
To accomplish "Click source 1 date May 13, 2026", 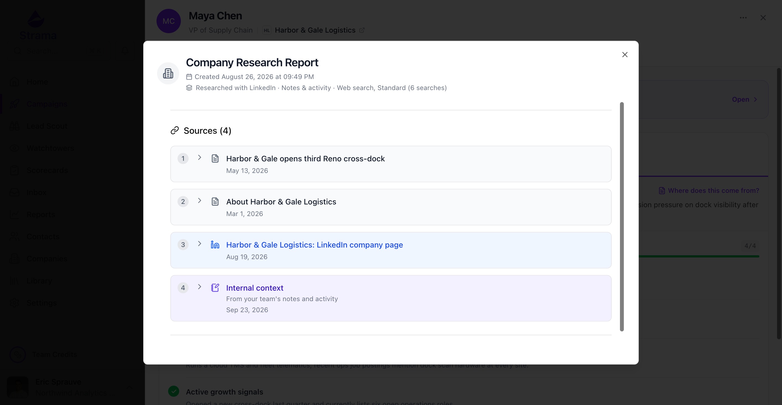I will pyautogui.click(x=247, y=170).
